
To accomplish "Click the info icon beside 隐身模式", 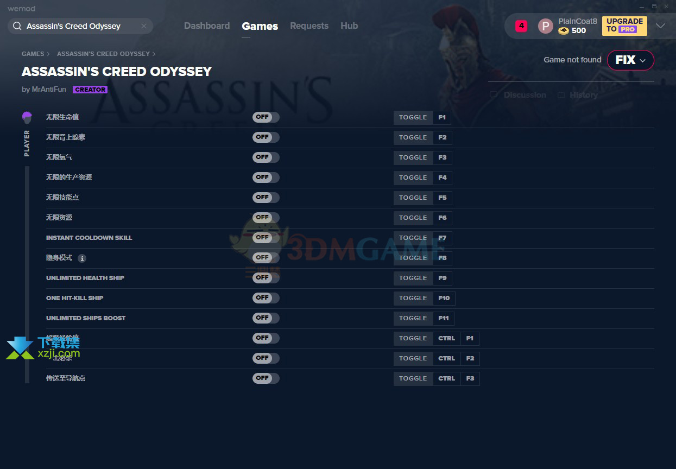I will 82,258.
